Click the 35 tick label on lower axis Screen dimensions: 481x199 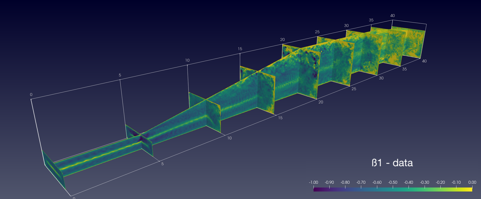(x=404, y=69)
